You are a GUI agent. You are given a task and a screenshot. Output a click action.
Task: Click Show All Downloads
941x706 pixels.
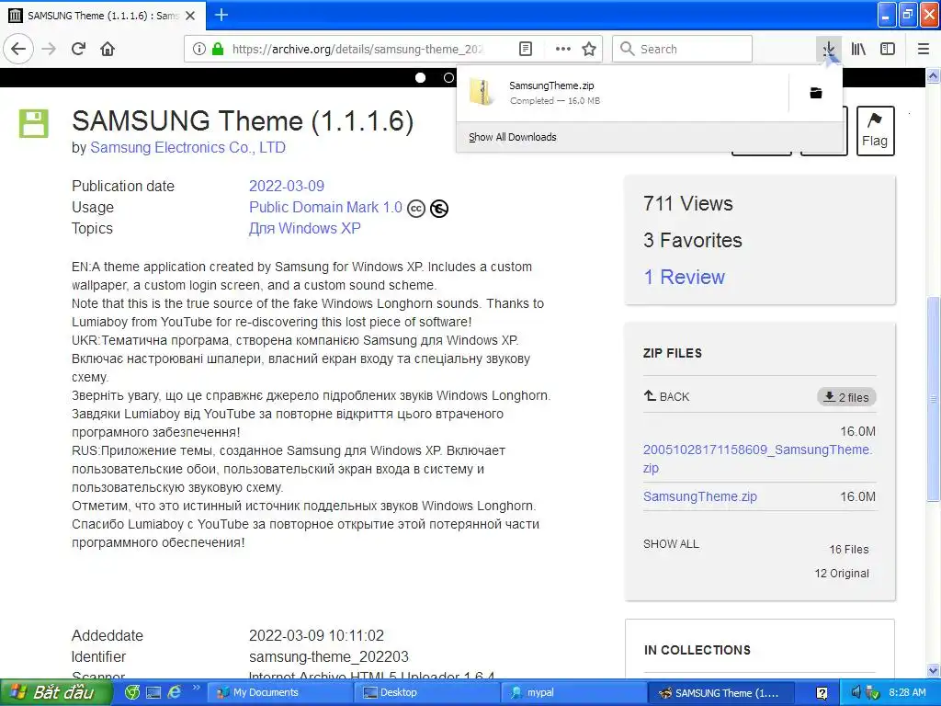[x=513, y=137]
